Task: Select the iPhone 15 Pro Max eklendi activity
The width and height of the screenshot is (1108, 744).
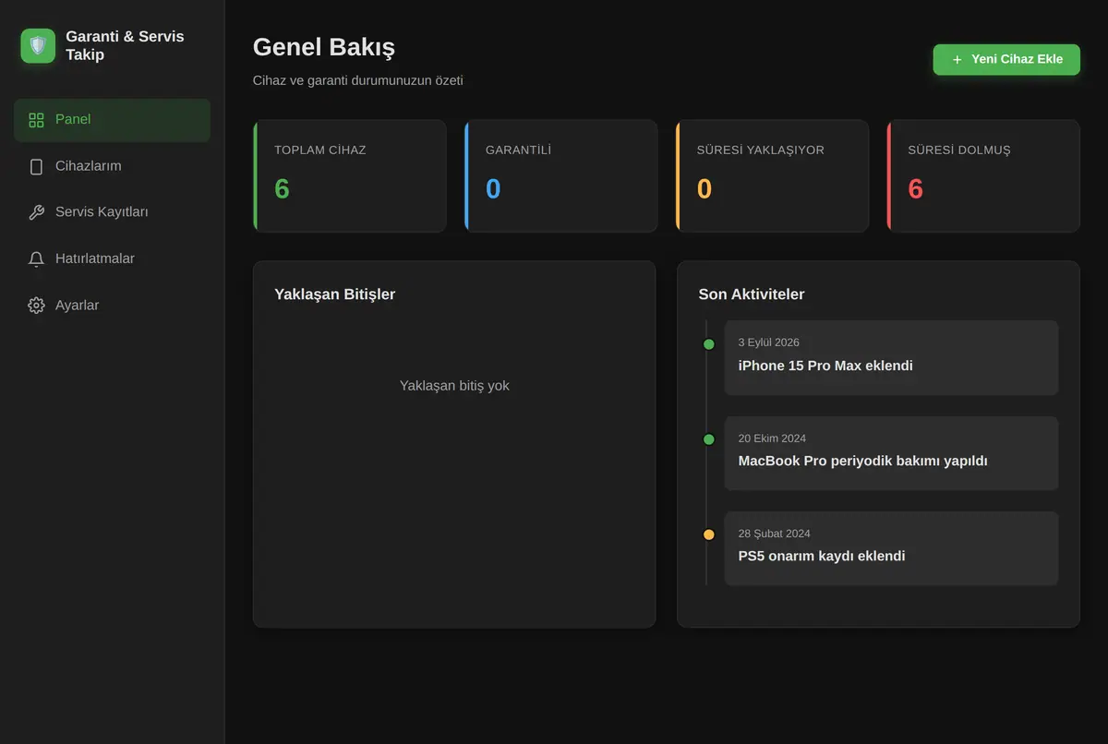Action: (891, 358)
